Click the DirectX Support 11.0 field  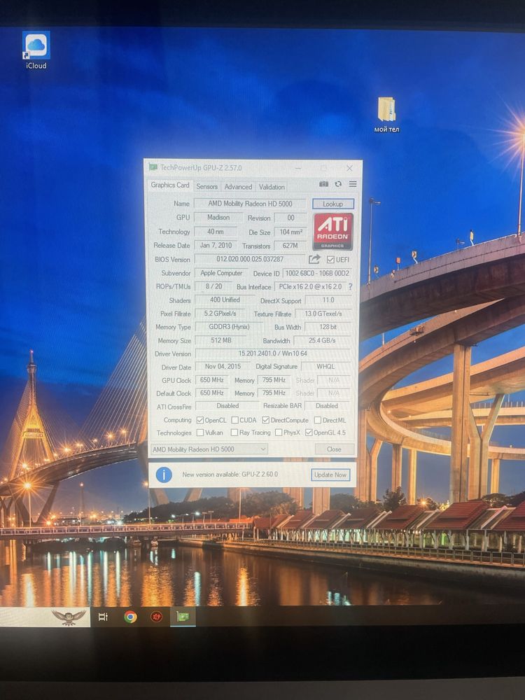(x=328, y=300)
